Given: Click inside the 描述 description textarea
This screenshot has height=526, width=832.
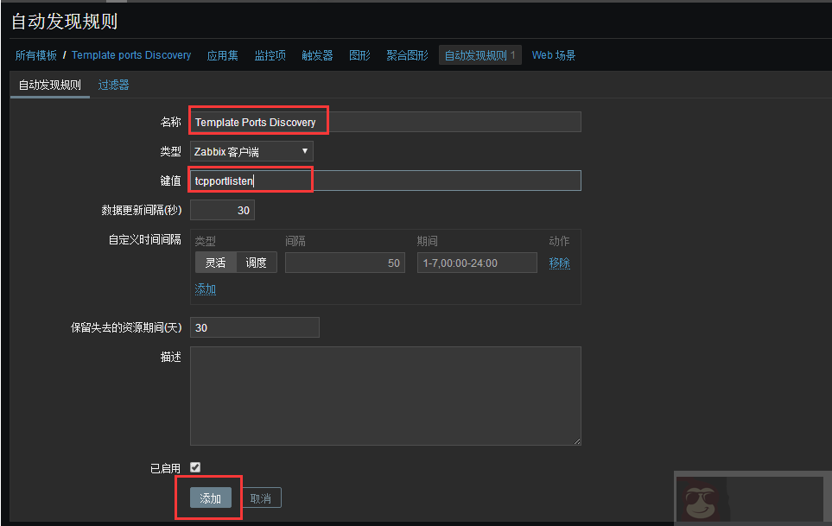Looking at the screenshot, I should click(385, 396).
